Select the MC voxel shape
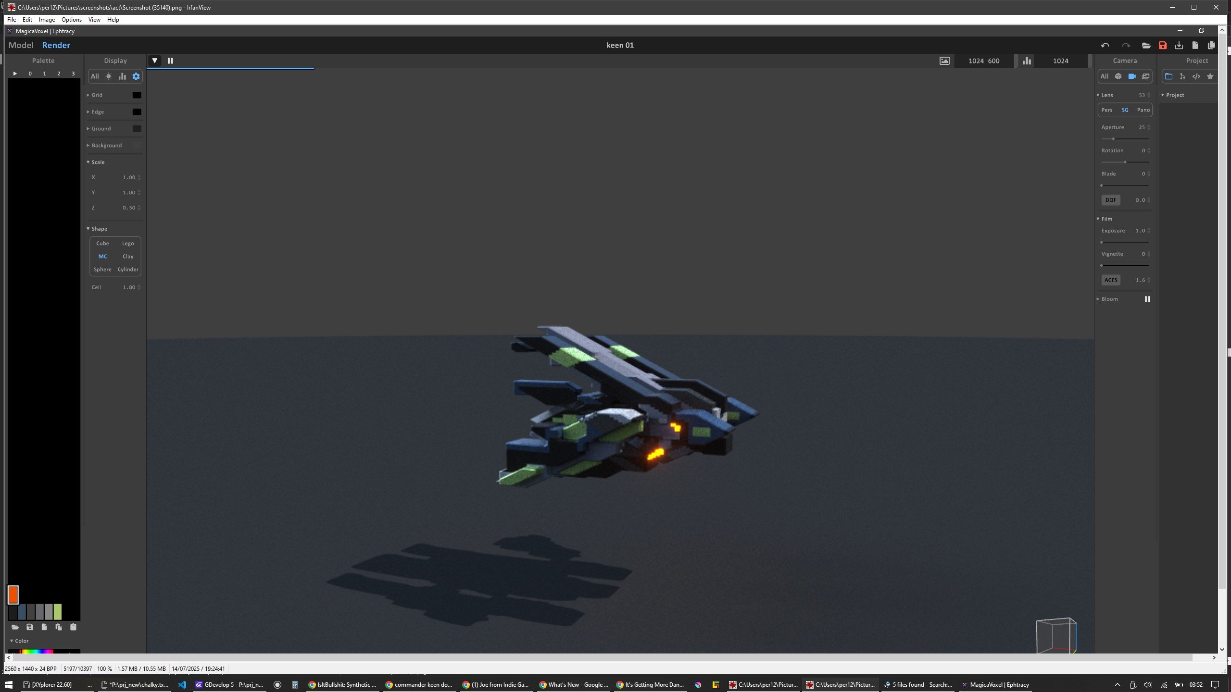The image size is (1231, 692). pos(102,257)
